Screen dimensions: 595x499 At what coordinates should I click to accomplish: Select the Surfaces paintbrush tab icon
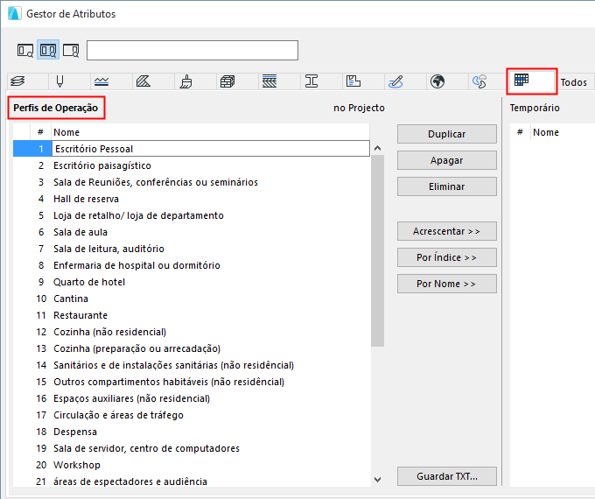pos(185,81)
